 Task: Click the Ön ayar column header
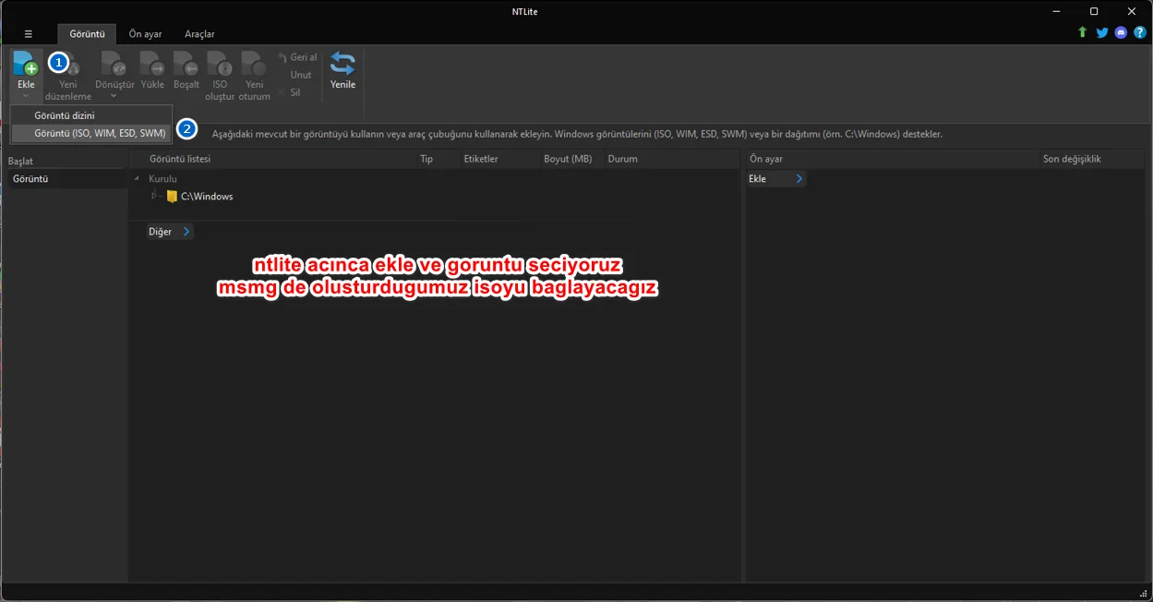(x=892, y=159)
